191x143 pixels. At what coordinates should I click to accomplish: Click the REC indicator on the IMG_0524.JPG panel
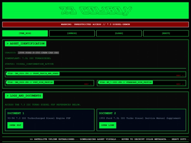(x=180, y=76)
